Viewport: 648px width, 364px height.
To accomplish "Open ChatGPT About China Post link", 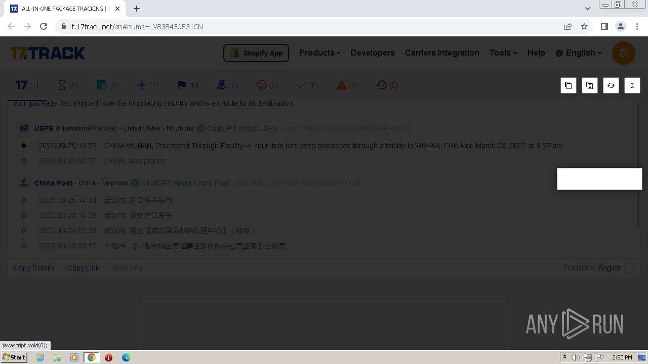I will tap(180, 183).
